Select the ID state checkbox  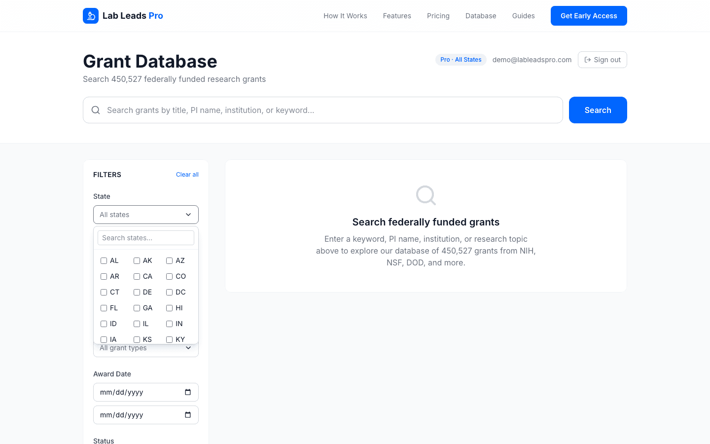[104, 324]
